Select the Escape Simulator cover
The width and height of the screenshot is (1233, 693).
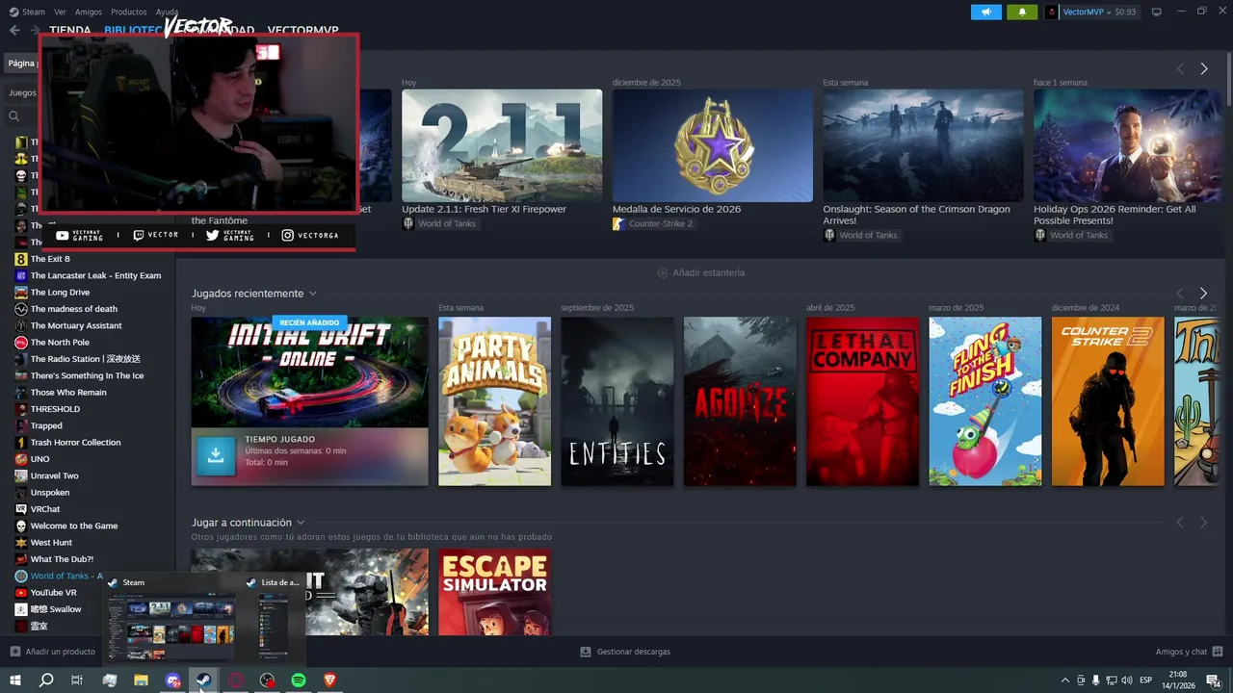coord(494,592)
